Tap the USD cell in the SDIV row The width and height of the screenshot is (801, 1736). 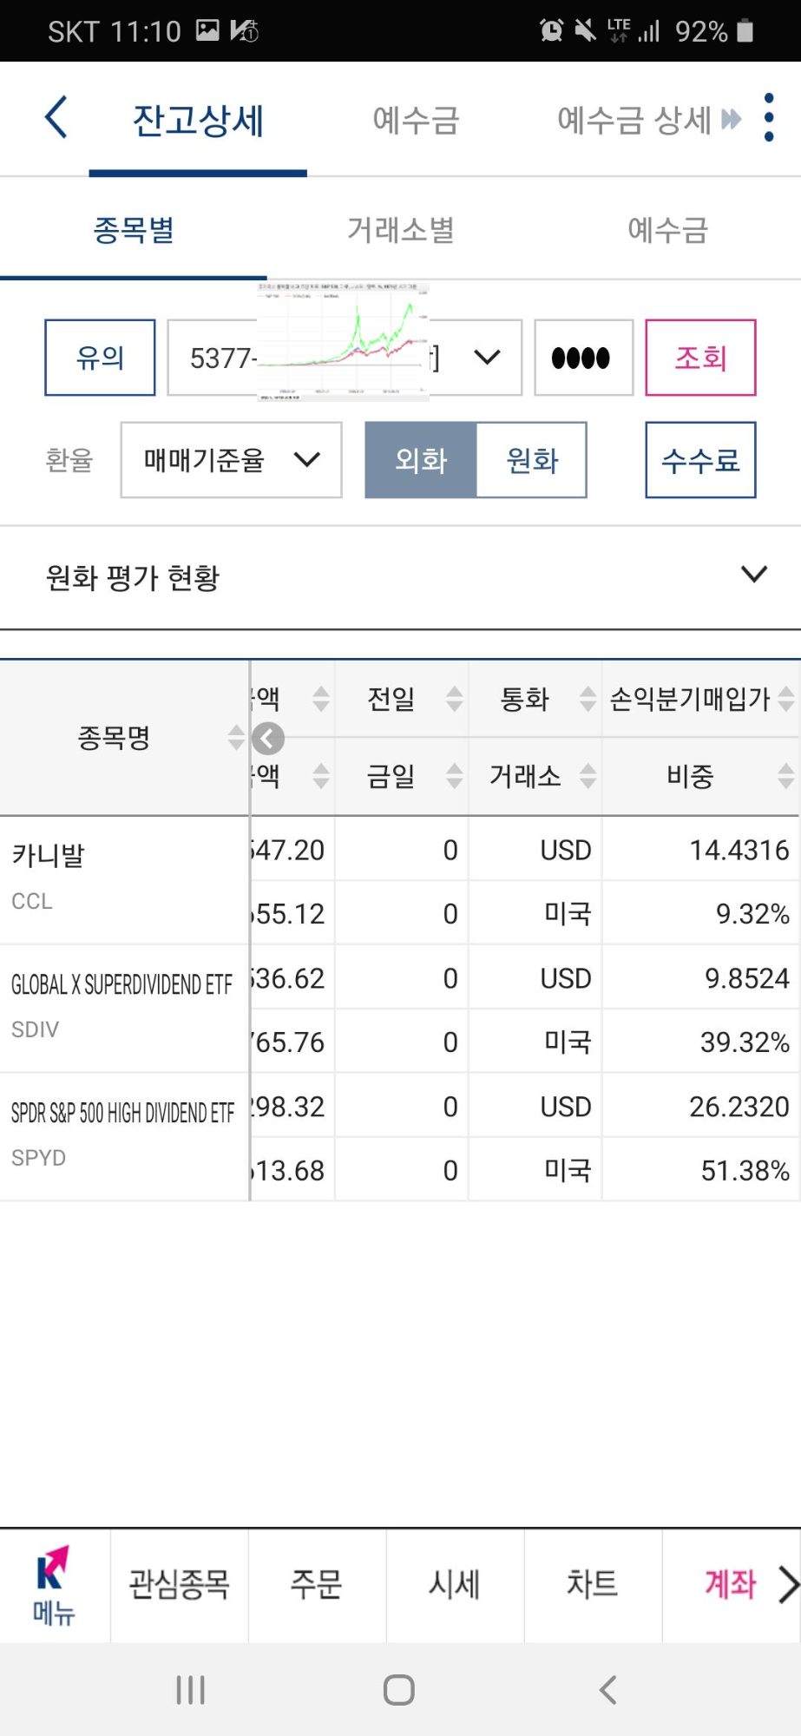[535, 978]
